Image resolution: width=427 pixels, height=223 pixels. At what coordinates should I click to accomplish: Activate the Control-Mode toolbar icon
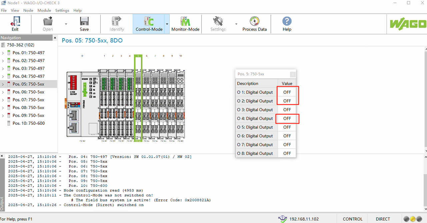(x=149, y=21)
